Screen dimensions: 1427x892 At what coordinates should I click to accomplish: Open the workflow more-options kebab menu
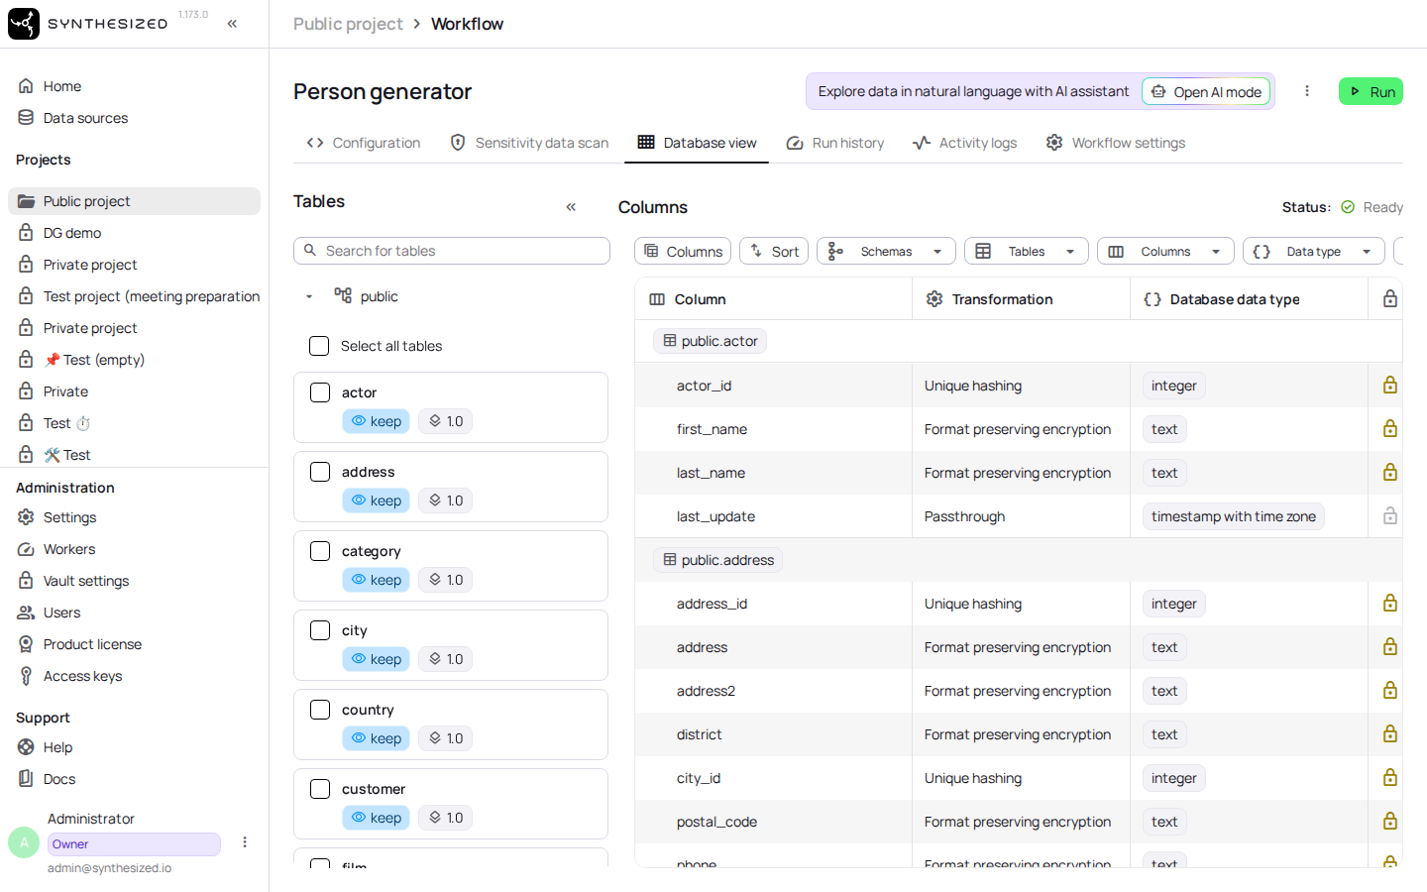click(1307, 91)
